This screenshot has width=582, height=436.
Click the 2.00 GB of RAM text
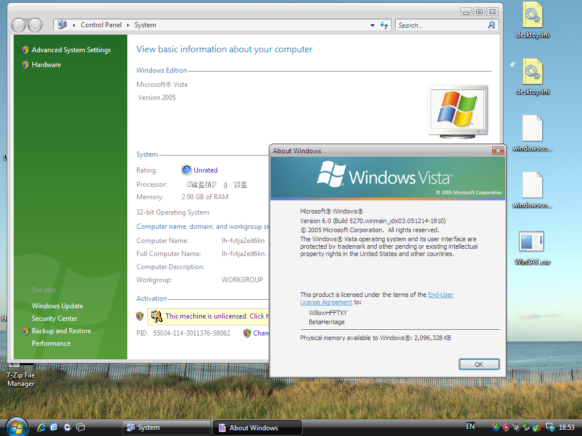pos(205,197)
